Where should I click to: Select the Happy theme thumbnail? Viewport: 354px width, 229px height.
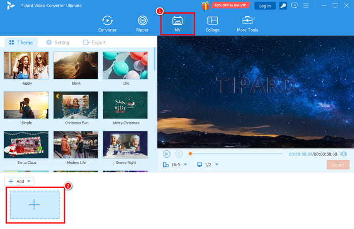[26, 65]
